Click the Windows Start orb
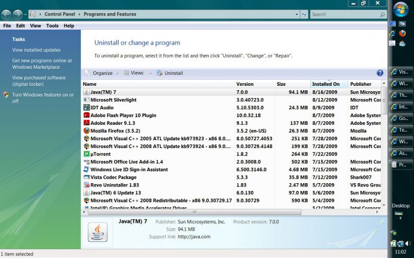 401,9
